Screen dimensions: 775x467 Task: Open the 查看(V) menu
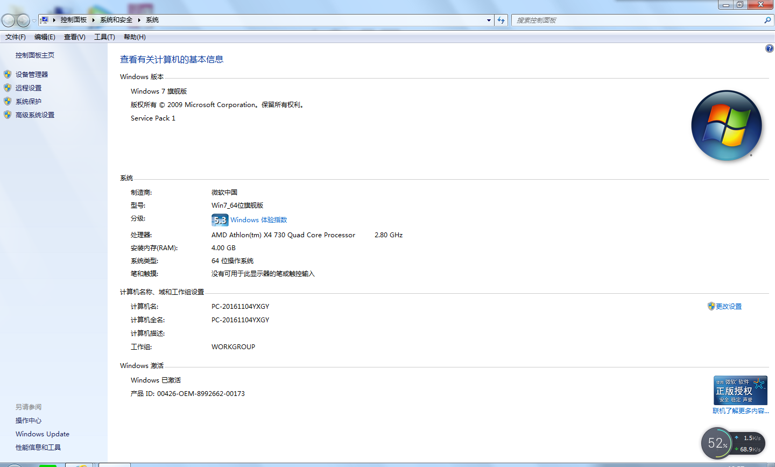(75, 37)
